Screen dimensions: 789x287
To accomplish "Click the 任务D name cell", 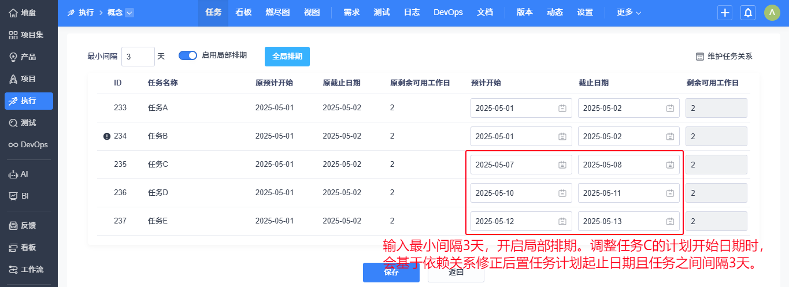I will point(158,193).
